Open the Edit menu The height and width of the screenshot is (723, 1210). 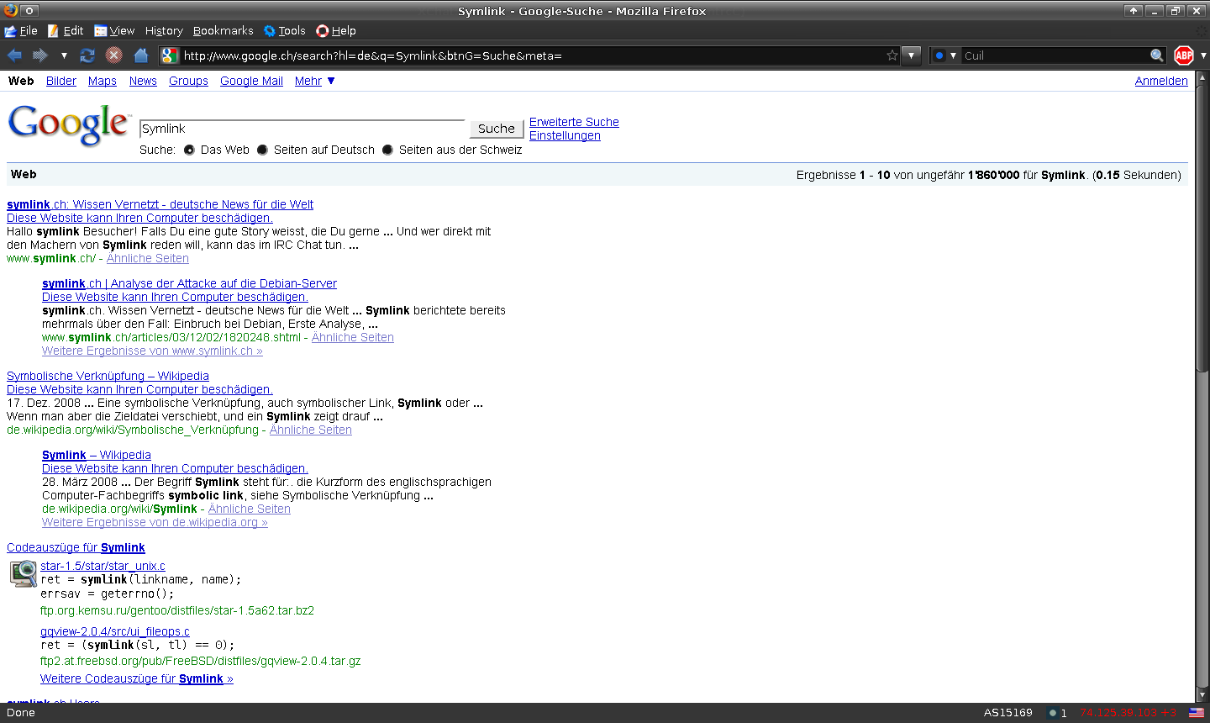pyautogui.click(x=66, y=31)
